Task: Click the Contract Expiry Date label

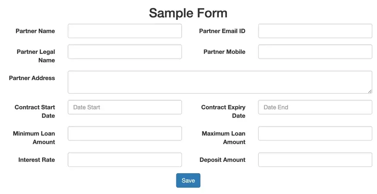Action: [223, 111]
